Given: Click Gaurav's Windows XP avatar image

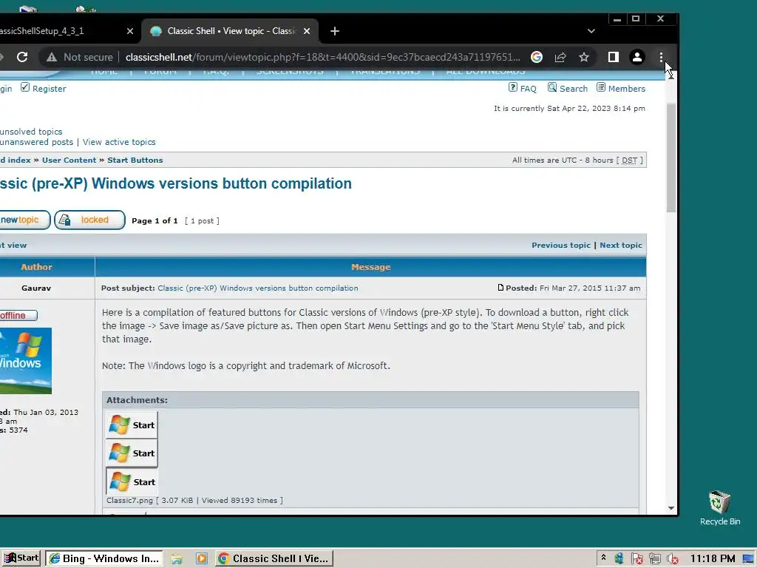Looking at the screenshot, I should pos(26,361).
